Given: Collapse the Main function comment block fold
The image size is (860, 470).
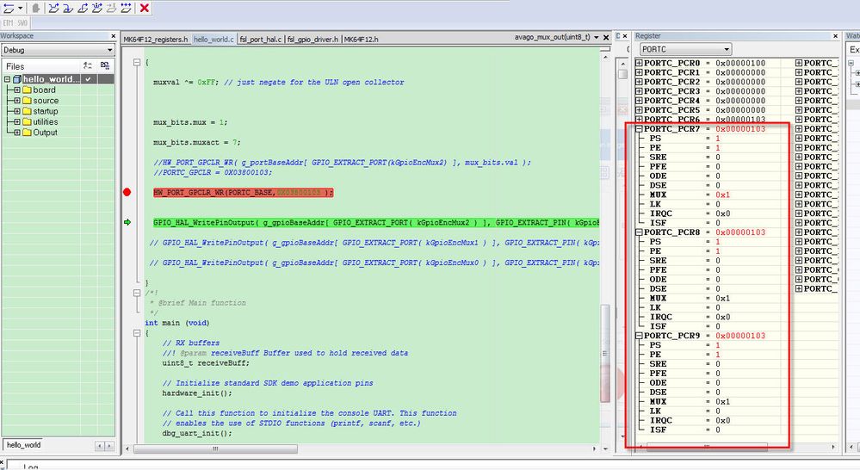Looking at the screenshot, I should click(x=137, y=293).
